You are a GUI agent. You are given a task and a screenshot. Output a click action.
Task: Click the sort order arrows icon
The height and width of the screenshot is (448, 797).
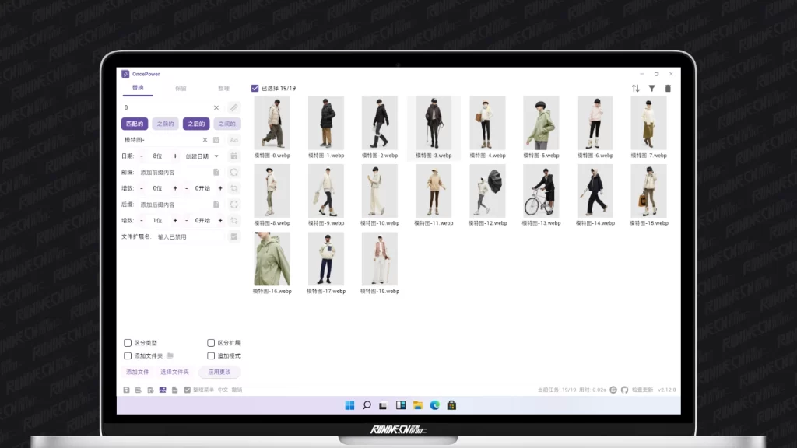click(x=635, y=89)
